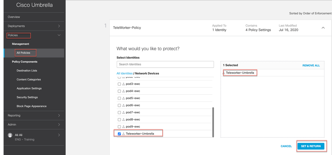Viewport: 332px width, 155px height.
Task: Go to Security Settings
Action: 27,97
